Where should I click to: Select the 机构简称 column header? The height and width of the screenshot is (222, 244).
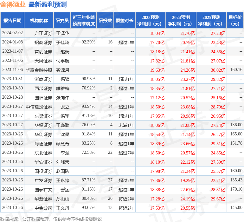click(x=39, y=20)
